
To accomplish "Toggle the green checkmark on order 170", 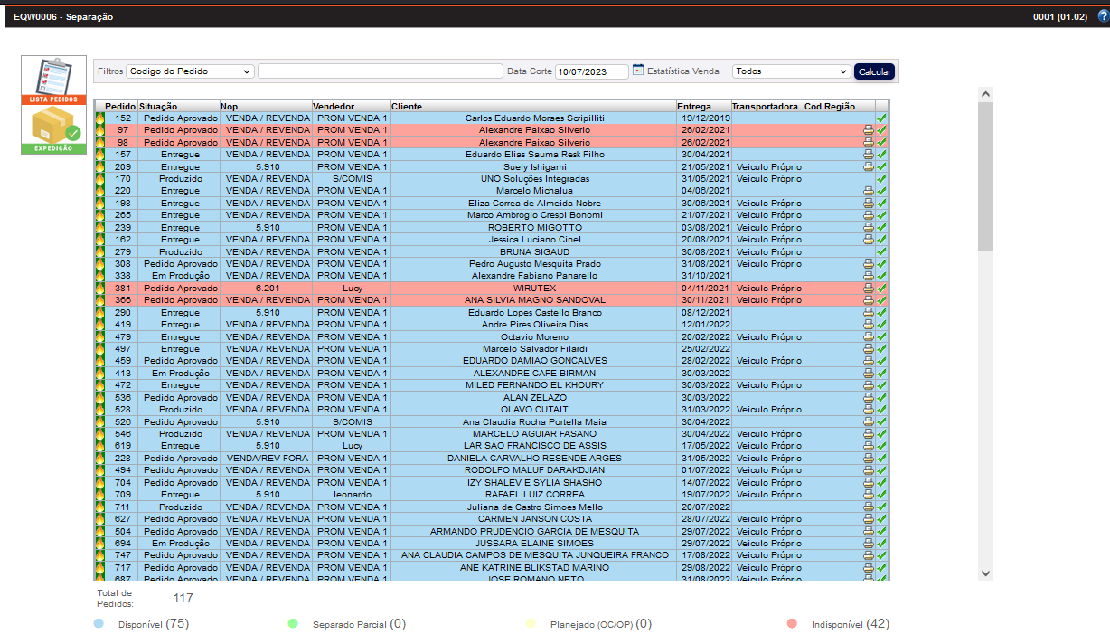I will click(881, 179).
